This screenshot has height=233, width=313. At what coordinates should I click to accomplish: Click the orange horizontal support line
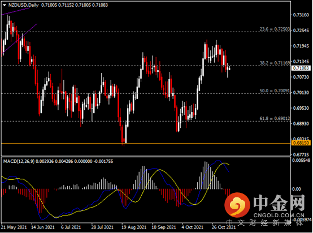[x=146, y=143]
